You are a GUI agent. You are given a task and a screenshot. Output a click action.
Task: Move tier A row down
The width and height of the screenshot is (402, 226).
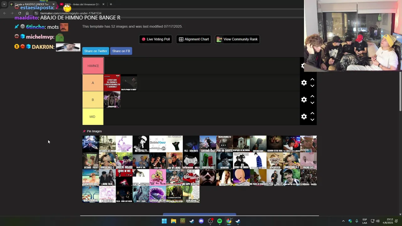[312, 86]
